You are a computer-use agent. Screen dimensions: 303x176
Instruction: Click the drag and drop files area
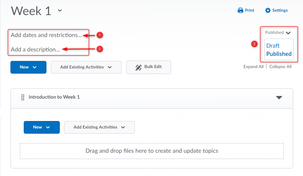(151, 151)
